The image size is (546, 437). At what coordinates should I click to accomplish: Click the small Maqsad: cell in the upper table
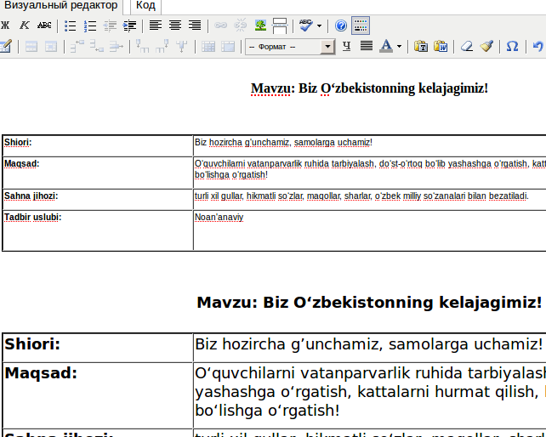pos(98,173)
